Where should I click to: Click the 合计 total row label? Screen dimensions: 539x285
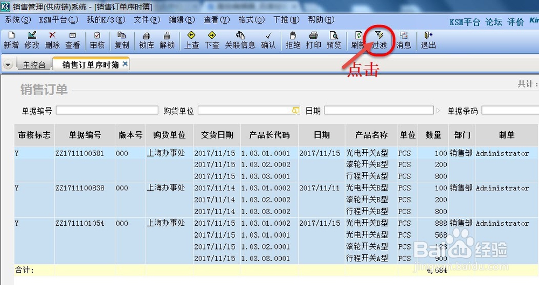coord(24,270)
